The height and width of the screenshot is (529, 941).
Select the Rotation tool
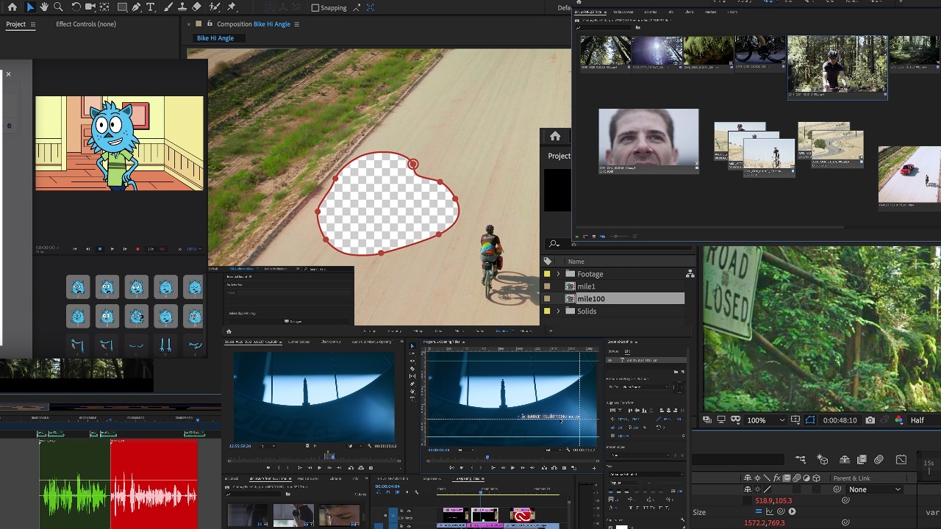pos(76,7)
